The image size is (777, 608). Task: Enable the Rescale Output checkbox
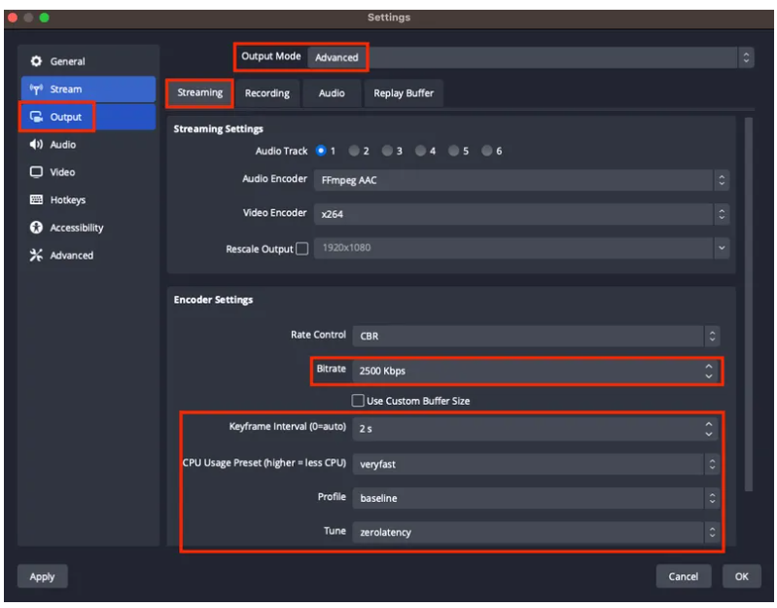click(301, 249)
